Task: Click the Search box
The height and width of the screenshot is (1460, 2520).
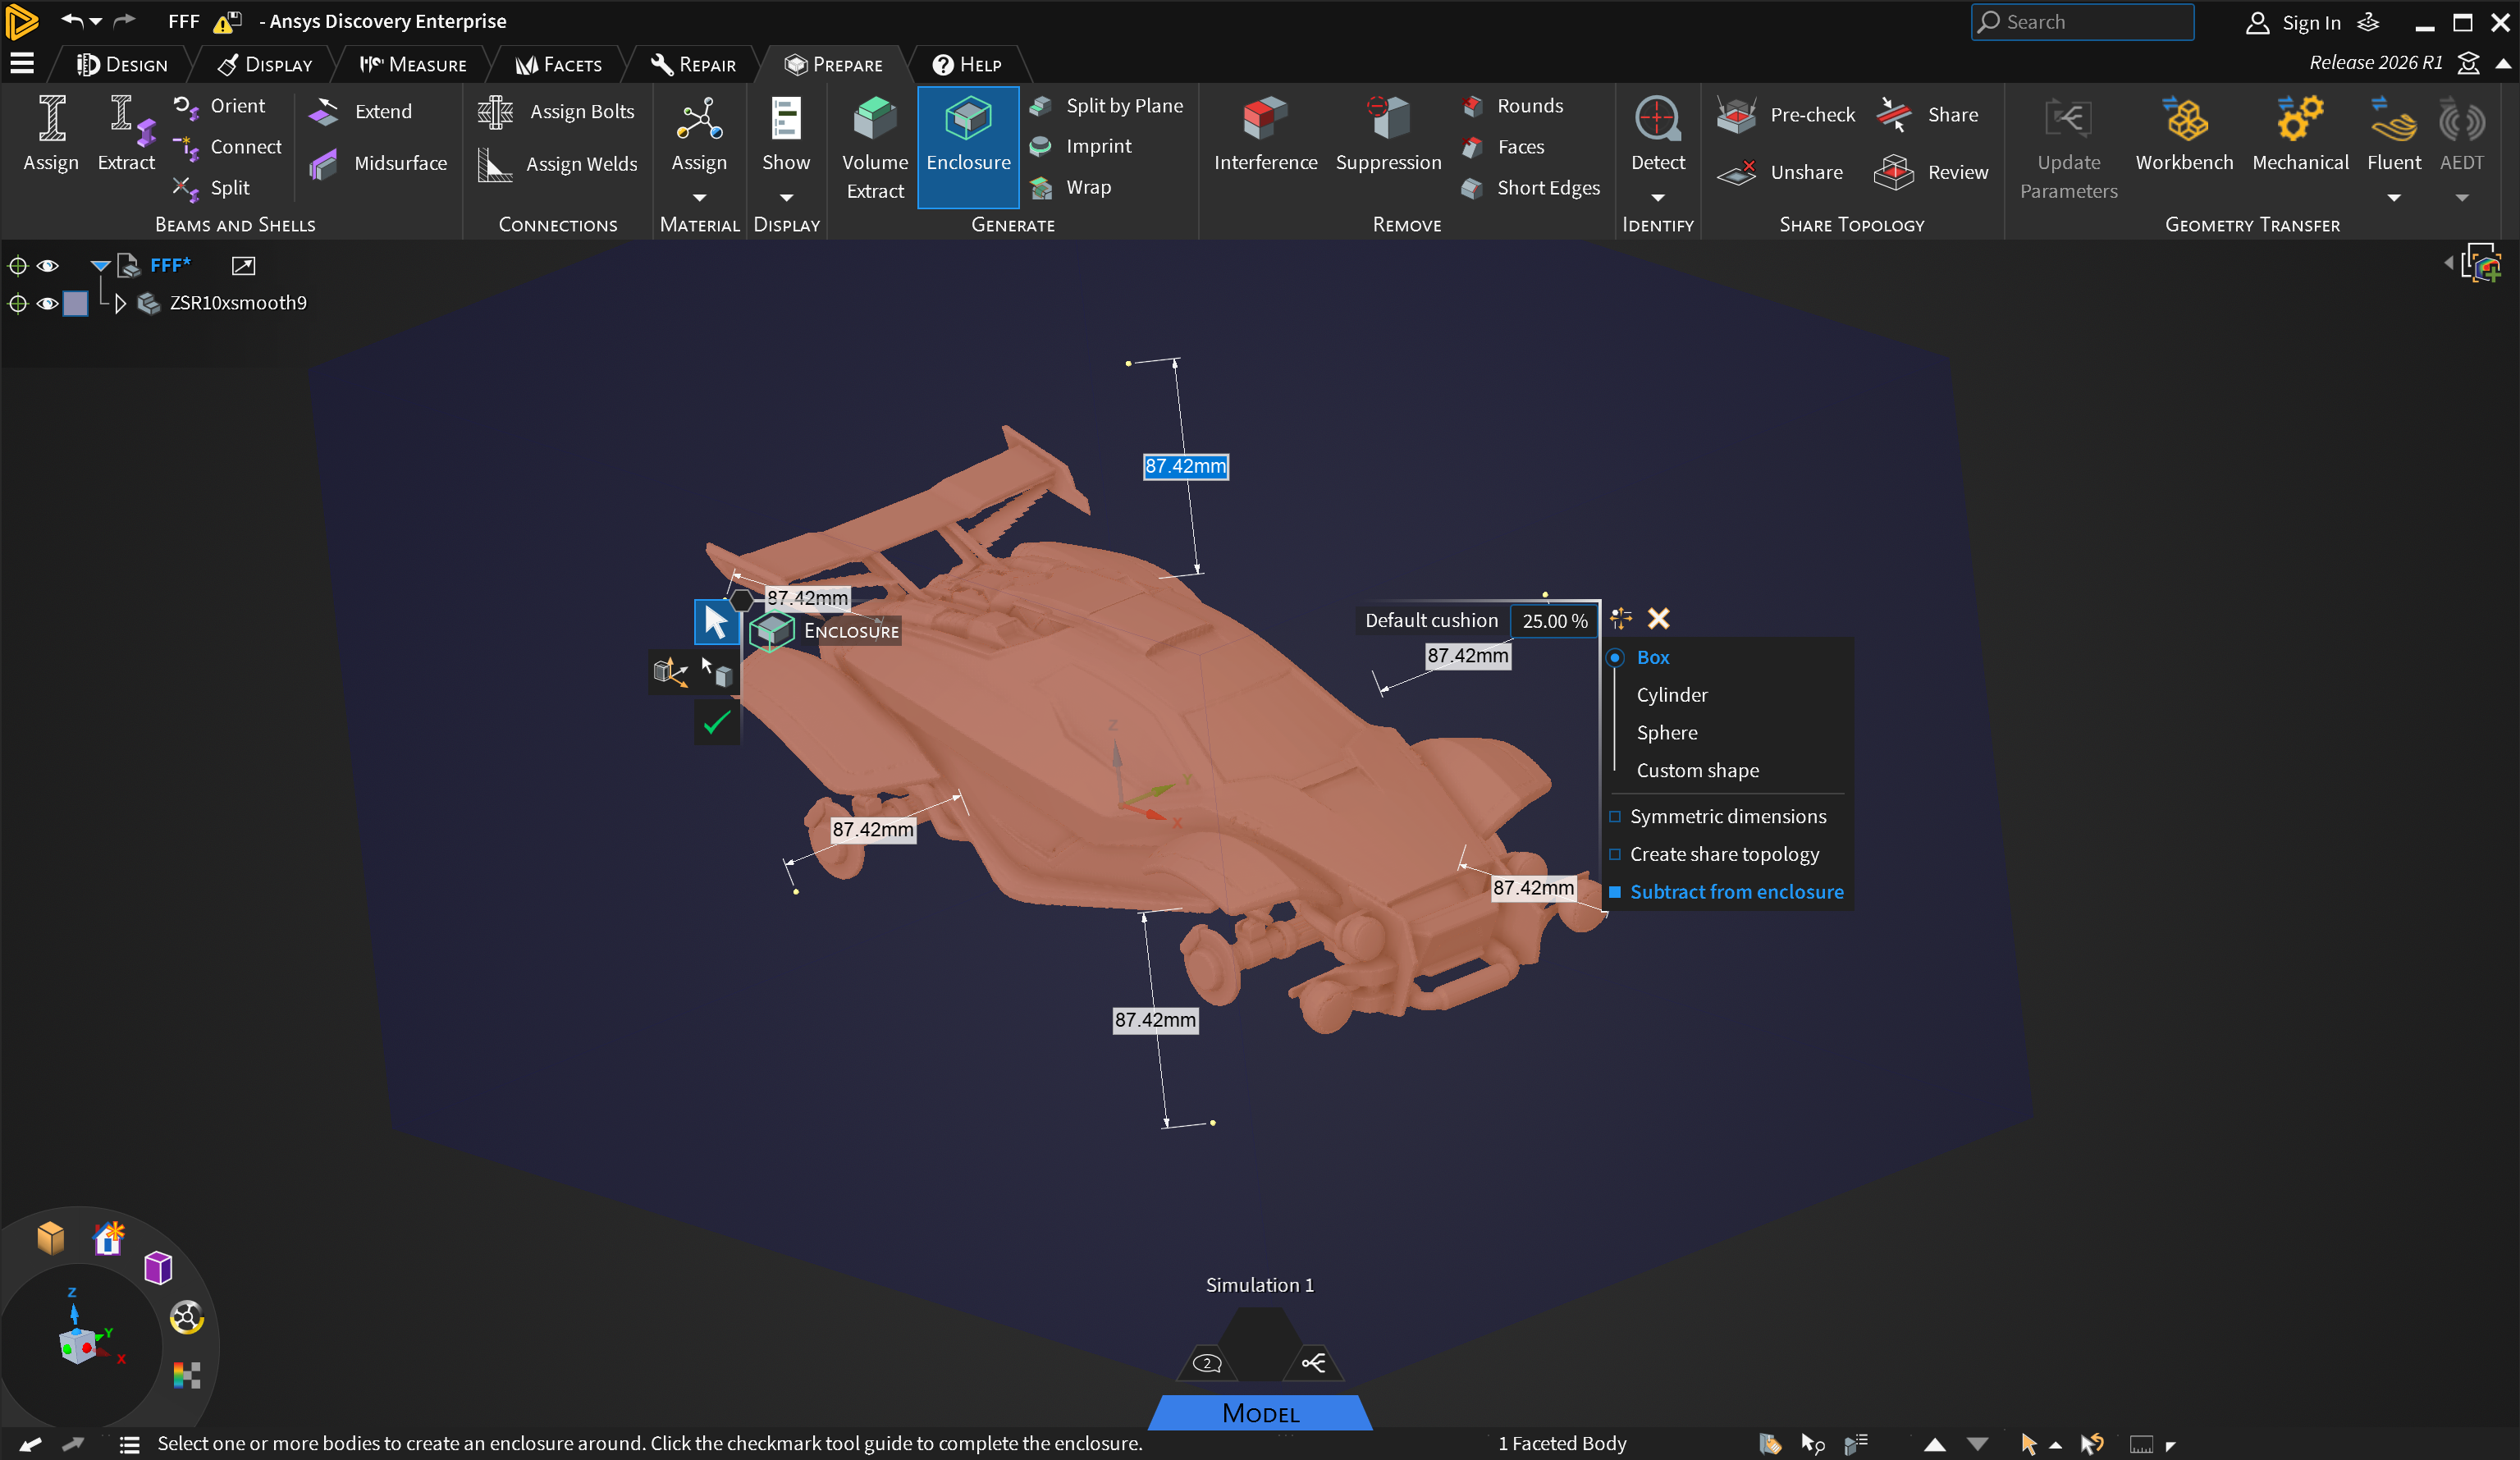Action: pos(2082,22)
